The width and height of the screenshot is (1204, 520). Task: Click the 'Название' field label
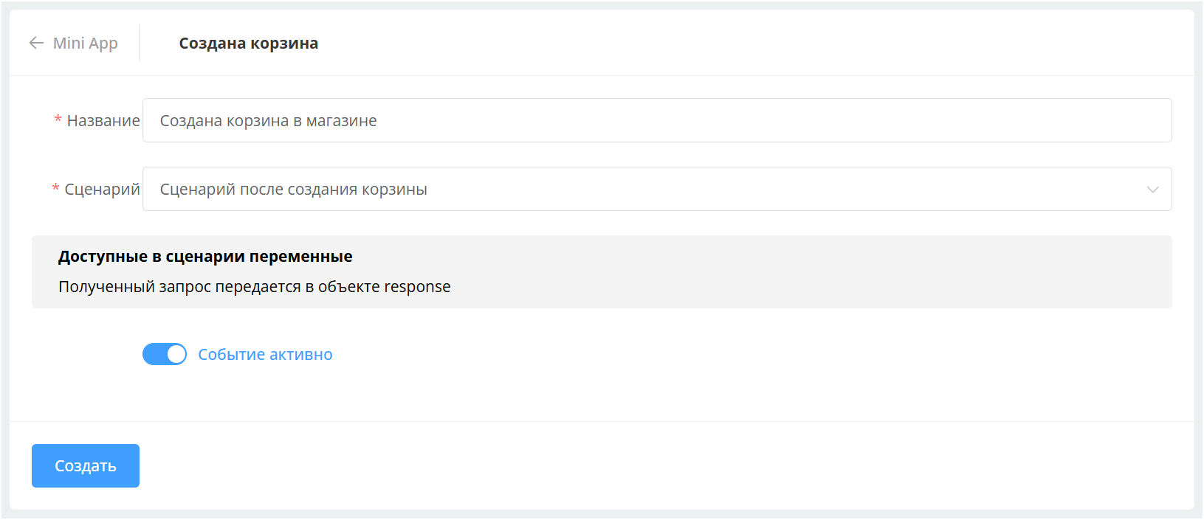point(103,120)
